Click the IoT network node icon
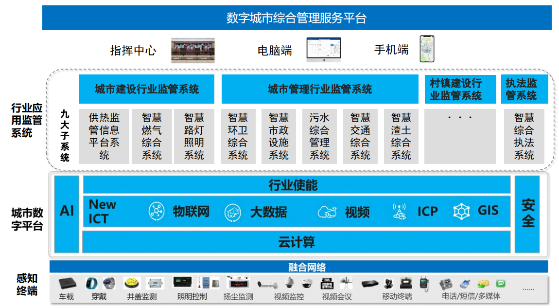This screenshot has width=559, height=308. 157,211
